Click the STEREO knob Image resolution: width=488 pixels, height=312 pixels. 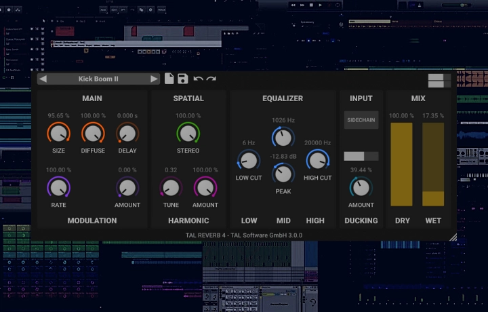tap(188, 133)
